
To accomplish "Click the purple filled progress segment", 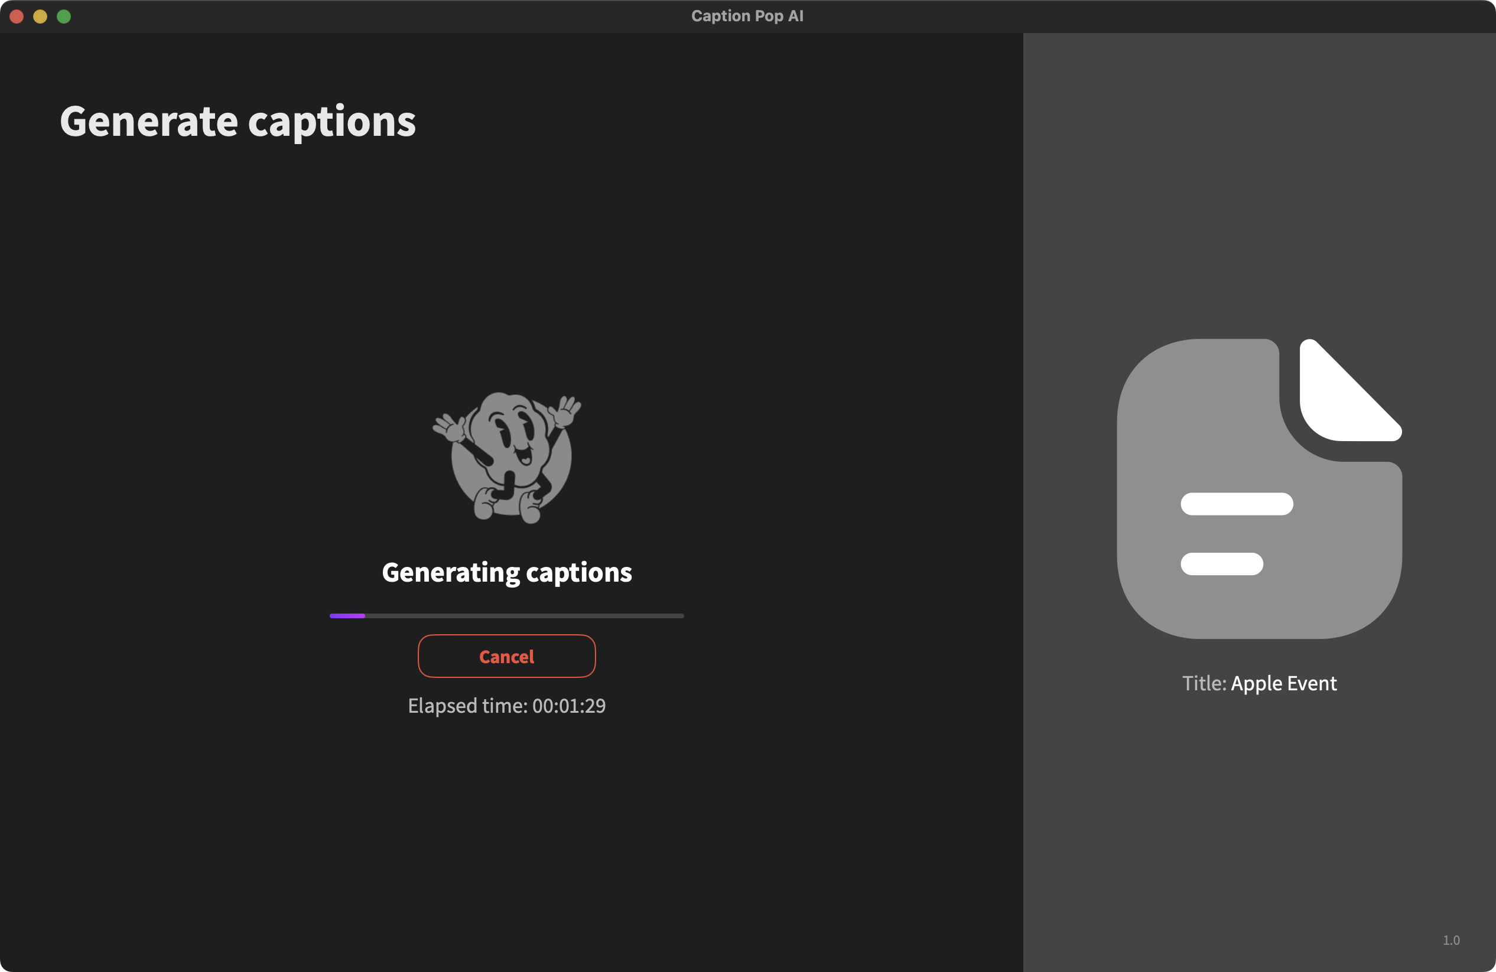I will pyautogui.click(x=347, y=616).
